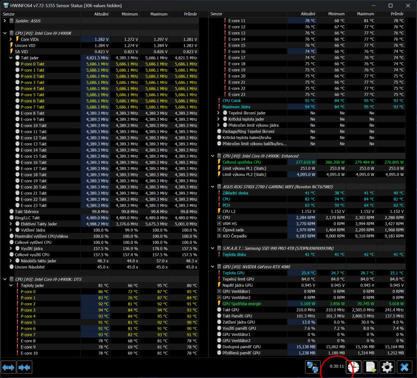Click the chip icon beside GPU [#0]: NVIDIA GeForce RTX 4080
This screenshot has width=417, height=378.
pos(219,267)
